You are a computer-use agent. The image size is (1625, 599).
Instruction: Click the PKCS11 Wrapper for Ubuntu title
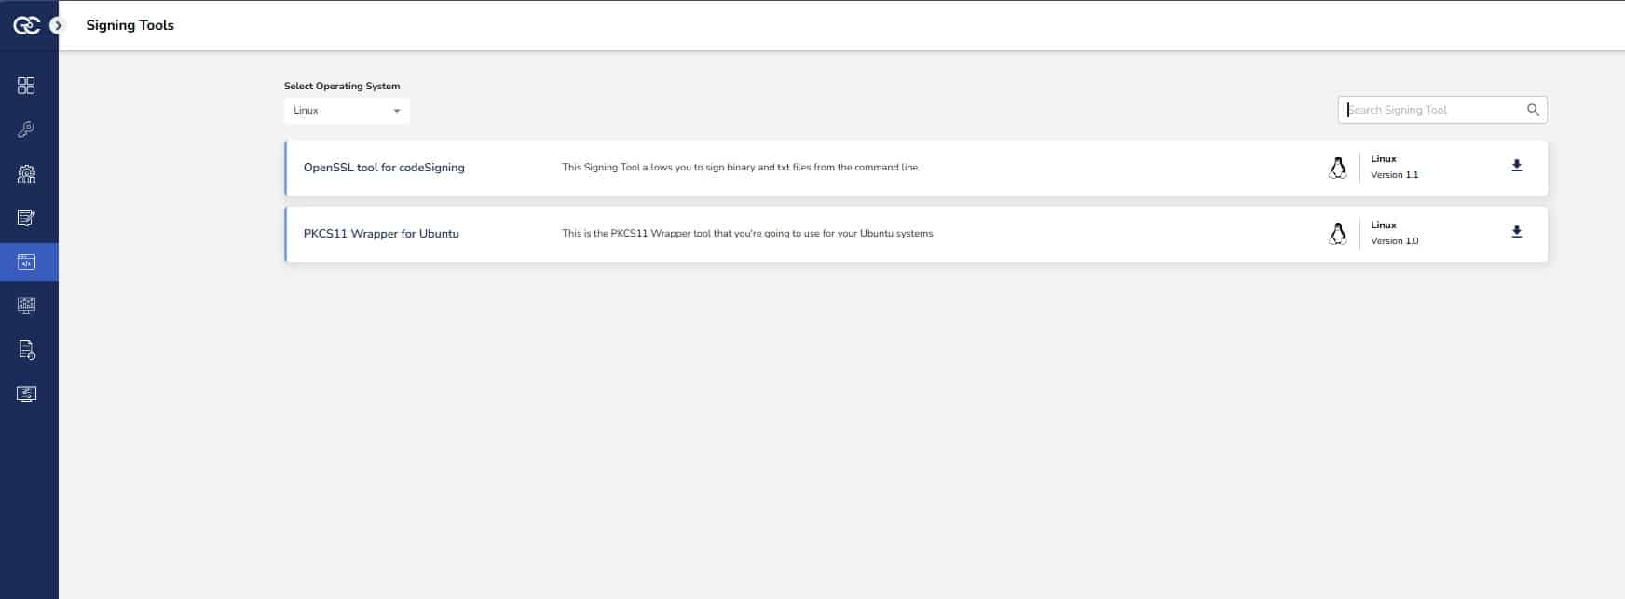pyautogui.click(x=381, y=234)
